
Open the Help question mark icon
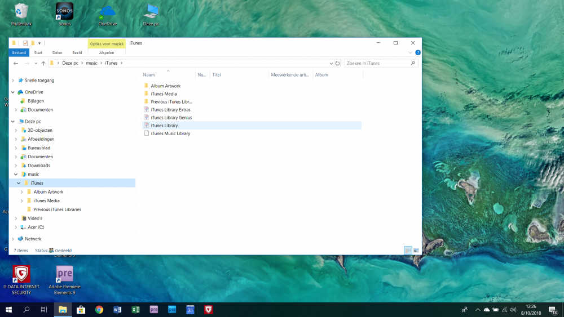418,52
